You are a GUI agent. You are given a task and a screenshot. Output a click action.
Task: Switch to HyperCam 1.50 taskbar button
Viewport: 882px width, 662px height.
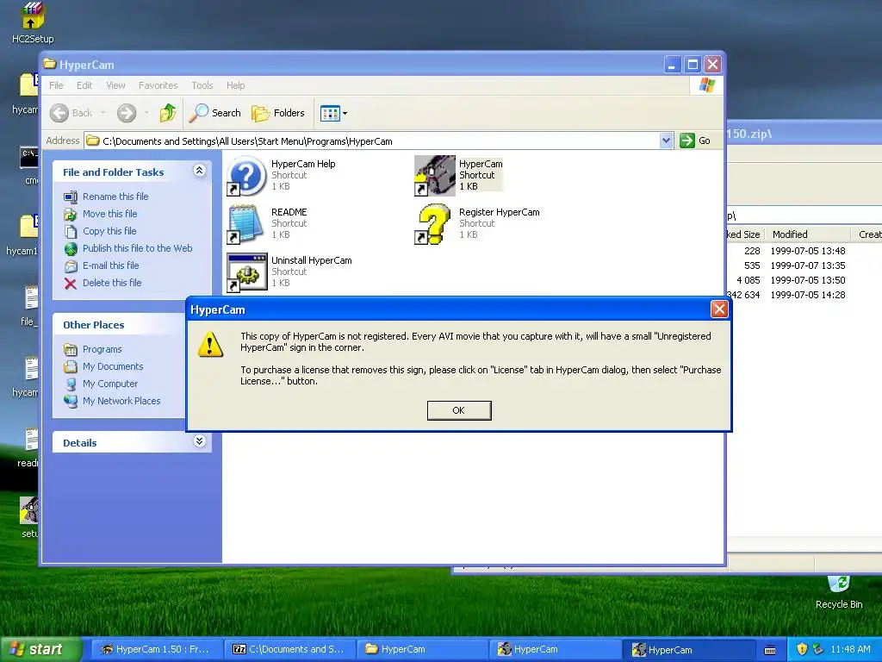click(x=157, y=650)
